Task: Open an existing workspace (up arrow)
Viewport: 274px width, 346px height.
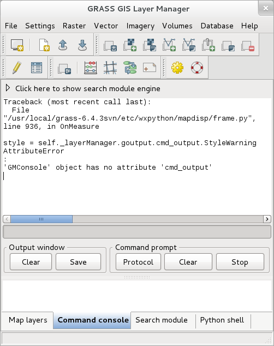Action: click(x=63, y=45)
